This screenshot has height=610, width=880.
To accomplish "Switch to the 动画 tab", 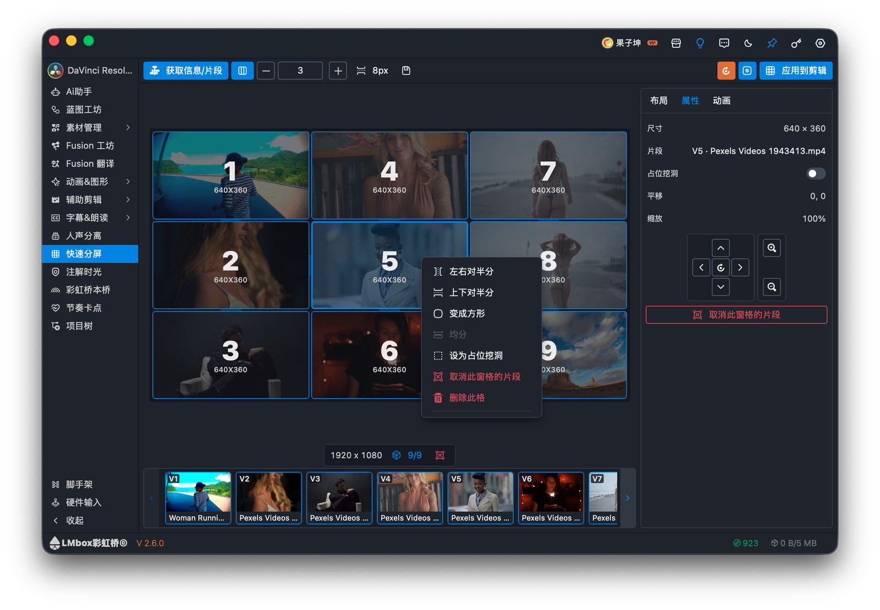I will [722, 101].
